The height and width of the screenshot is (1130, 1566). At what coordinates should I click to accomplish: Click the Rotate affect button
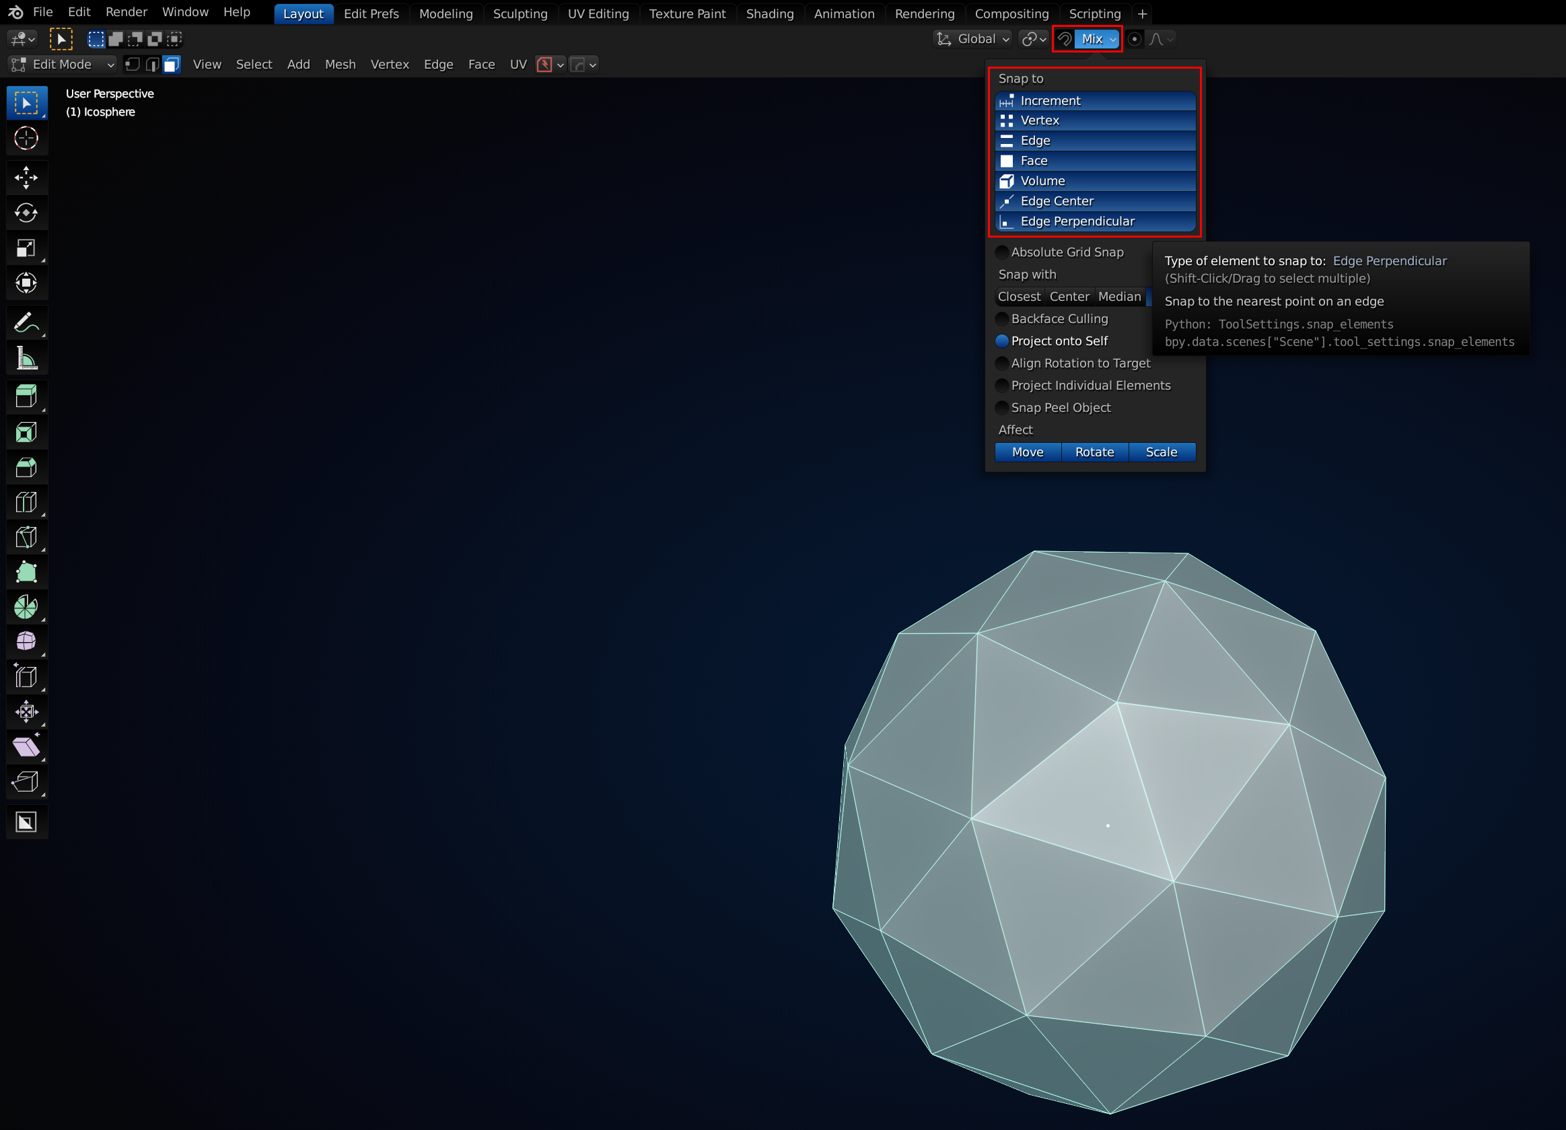coord(1094,452)
